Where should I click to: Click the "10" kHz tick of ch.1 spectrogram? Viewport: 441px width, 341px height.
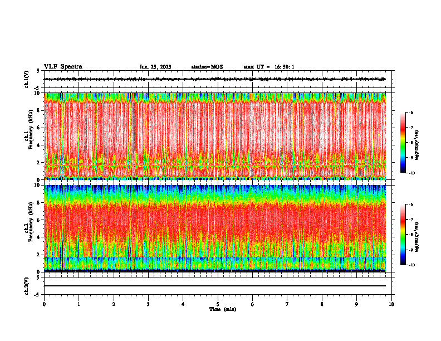coord(38,93)
